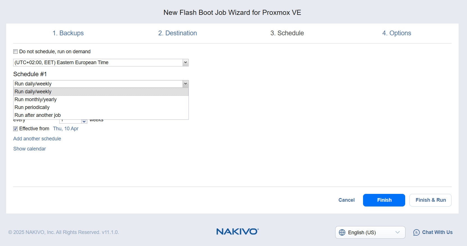This screenshot has height=246, width=467.
Task: Enable 'Do not schedule, run on demand'
Action: [16, 52]
